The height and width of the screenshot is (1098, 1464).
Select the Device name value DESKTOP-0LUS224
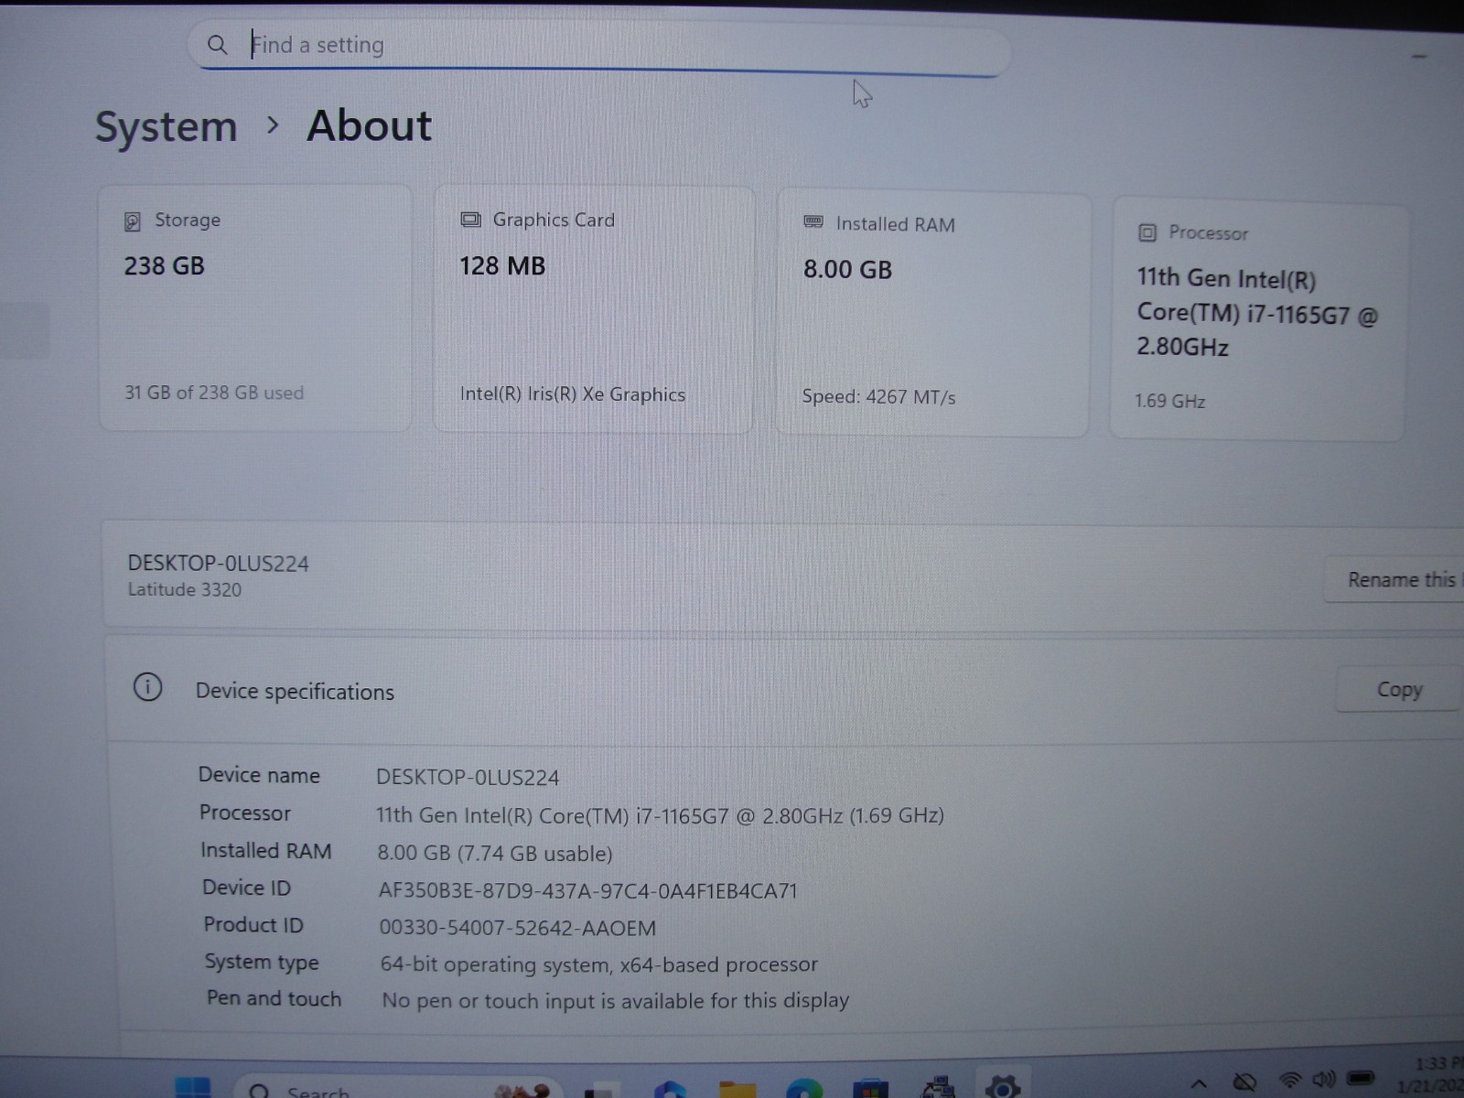[x=468, y=778]
